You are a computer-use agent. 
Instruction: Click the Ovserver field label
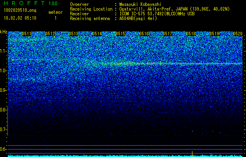[79, 4]
